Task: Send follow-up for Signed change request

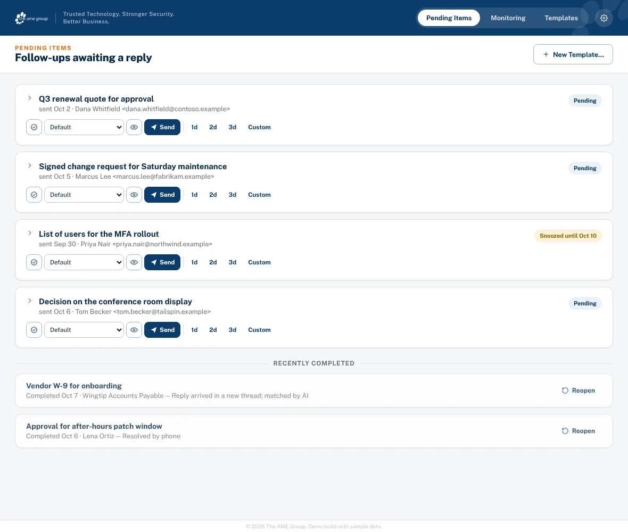Action: [162, 195]
